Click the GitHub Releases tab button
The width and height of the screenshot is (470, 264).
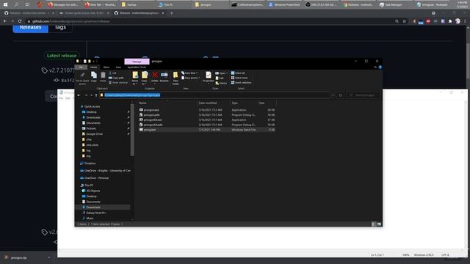click(30, 28)
